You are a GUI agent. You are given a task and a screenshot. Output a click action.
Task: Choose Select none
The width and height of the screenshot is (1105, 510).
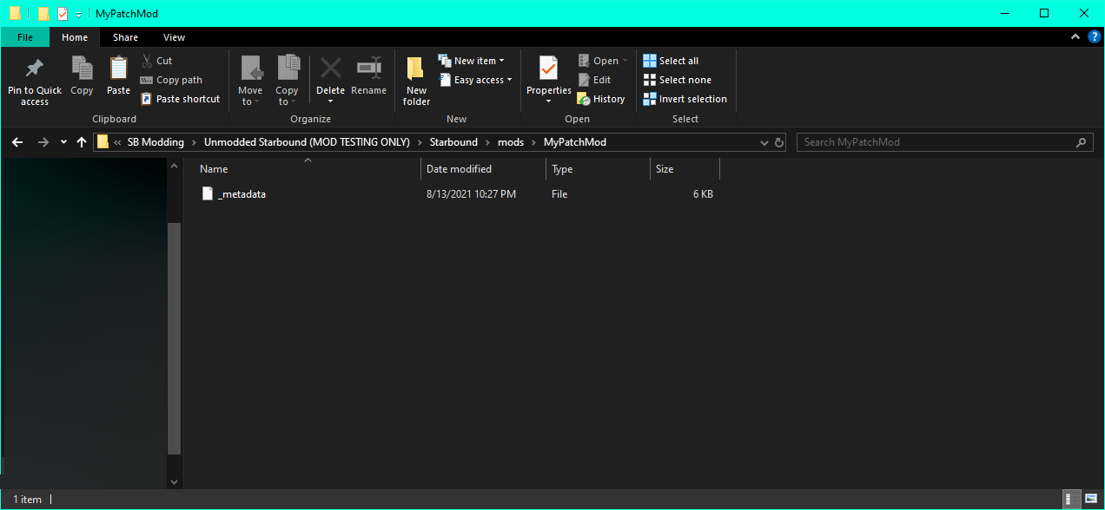(x=677, y=80)
